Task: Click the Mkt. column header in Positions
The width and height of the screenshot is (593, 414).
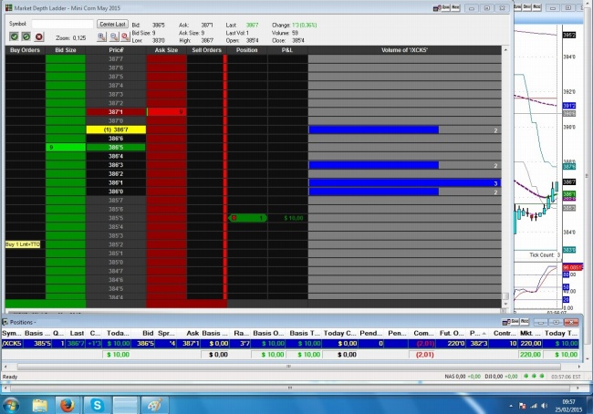Action: coord(529,333)
